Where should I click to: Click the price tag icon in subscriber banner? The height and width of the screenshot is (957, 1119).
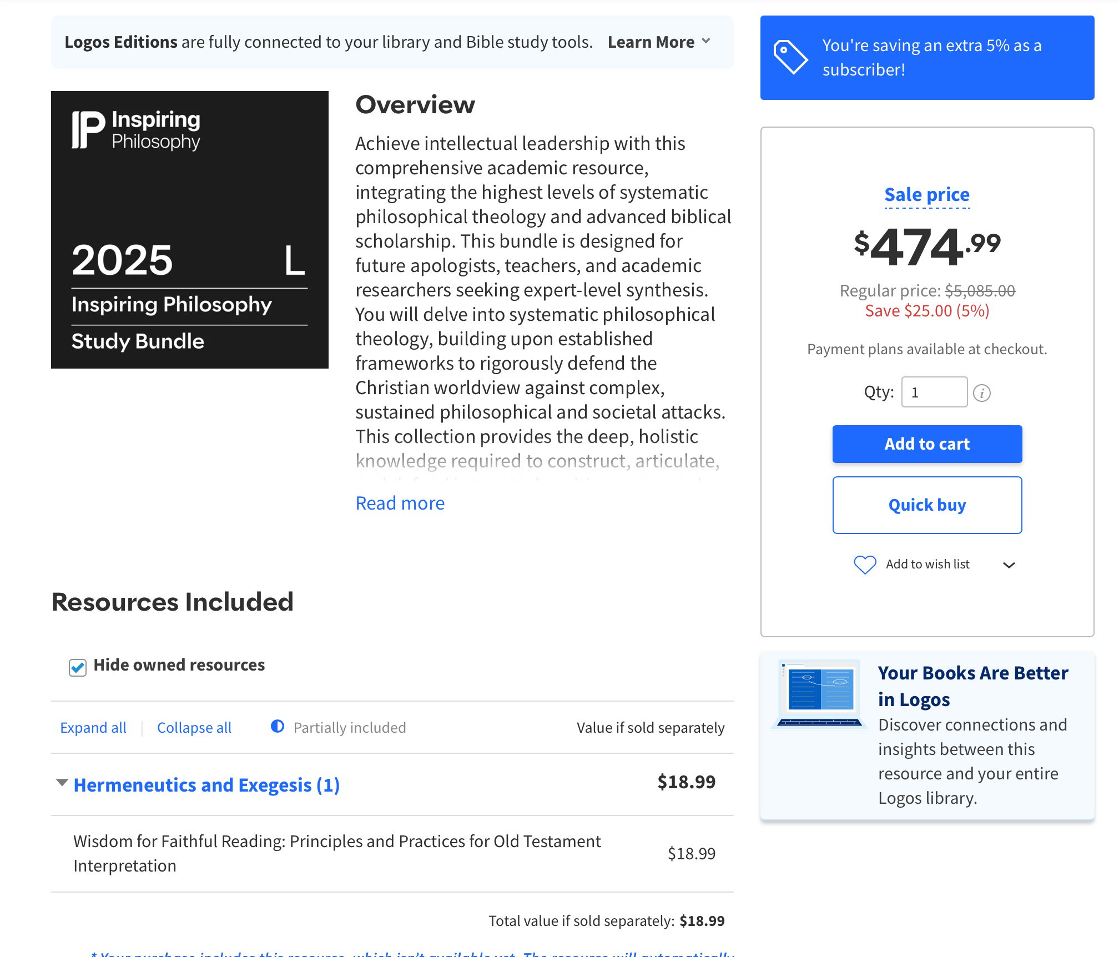tap(790, 57)
